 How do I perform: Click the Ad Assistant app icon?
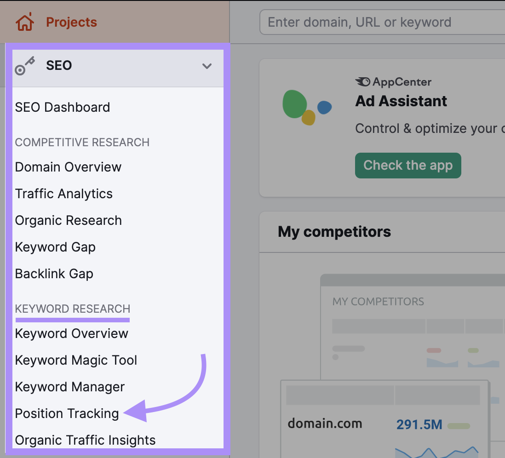[307, 106]
